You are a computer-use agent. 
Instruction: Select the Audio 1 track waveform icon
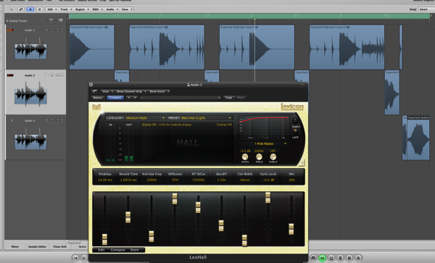pyautogui.click(x=30, y=49)
